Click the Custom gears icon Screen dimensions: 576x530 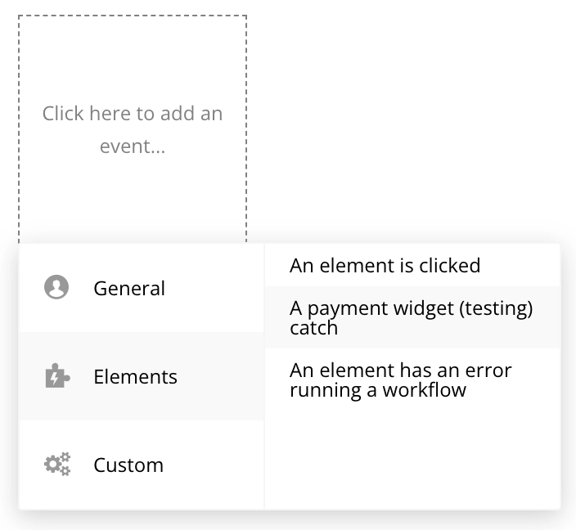(56, 465)
